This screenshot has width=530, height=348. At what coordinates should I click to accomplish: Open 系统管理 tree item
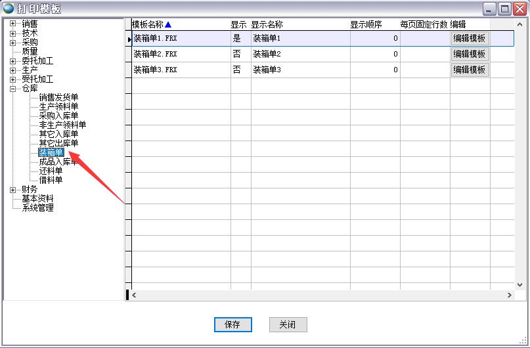[x=37, y=207]
